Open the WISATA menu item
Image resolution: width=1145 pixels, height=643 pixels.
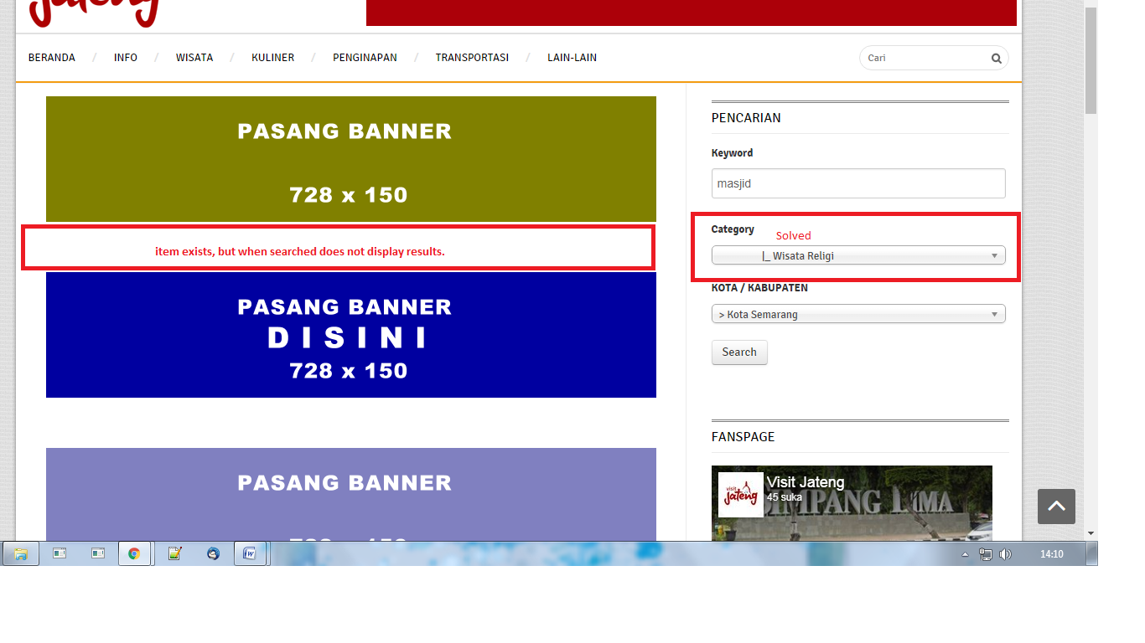pos(194,58)
